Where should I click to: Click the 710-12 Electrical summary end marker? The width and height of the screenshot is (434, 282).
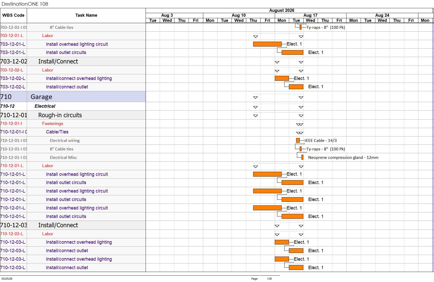tap(301, 107)
